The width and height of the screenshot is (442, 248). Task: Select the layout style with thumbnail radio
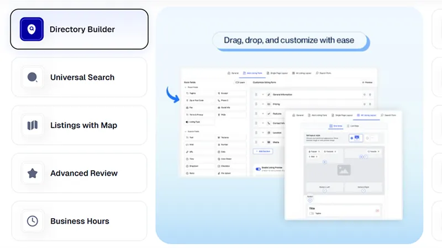click(351, 138)
